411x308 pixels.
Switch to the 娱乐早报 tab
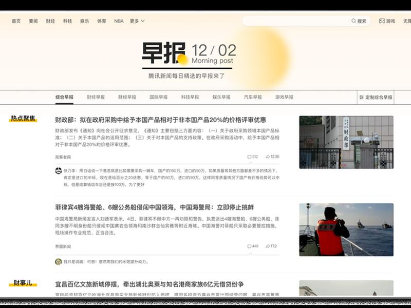(x=221, y=97)
